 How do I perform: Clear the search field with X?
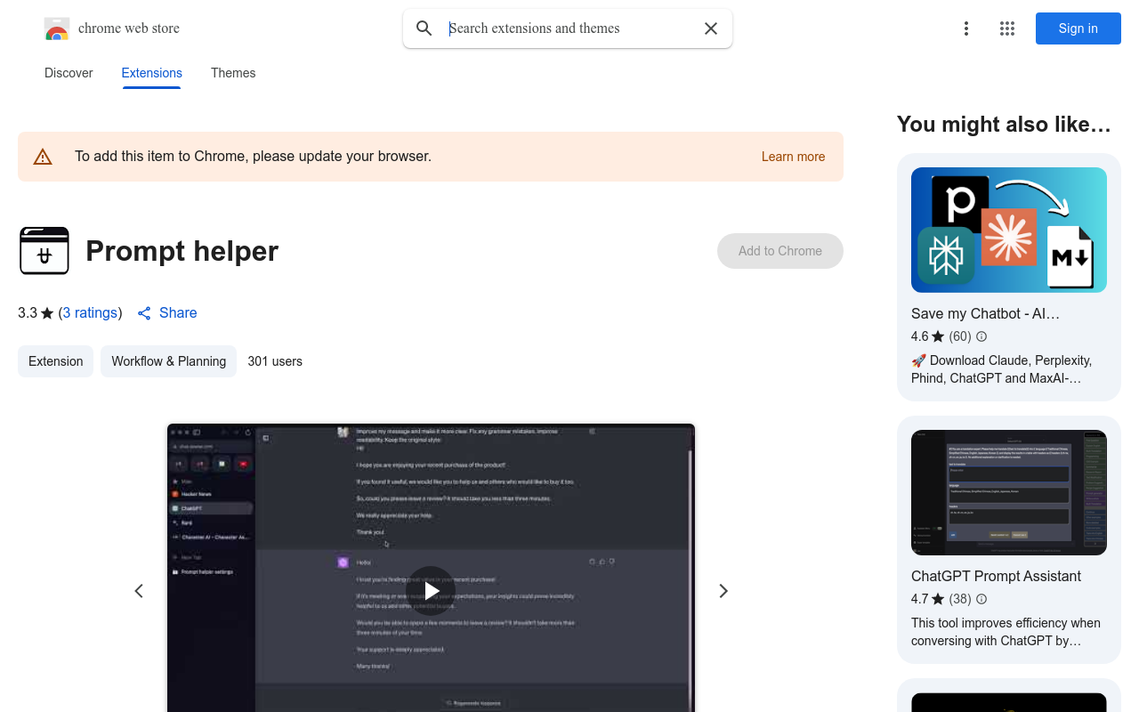tap(711, 28)
